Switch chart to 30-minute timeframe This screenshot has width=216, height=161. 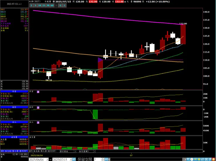48,5
